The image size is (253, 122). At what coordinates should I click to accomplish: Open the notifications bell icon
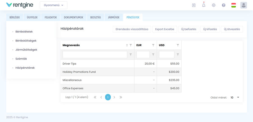coord(204,5)
